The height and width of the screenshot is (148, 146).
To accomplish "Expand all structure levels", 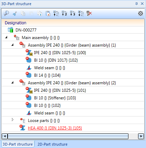I will pos(81,13).
